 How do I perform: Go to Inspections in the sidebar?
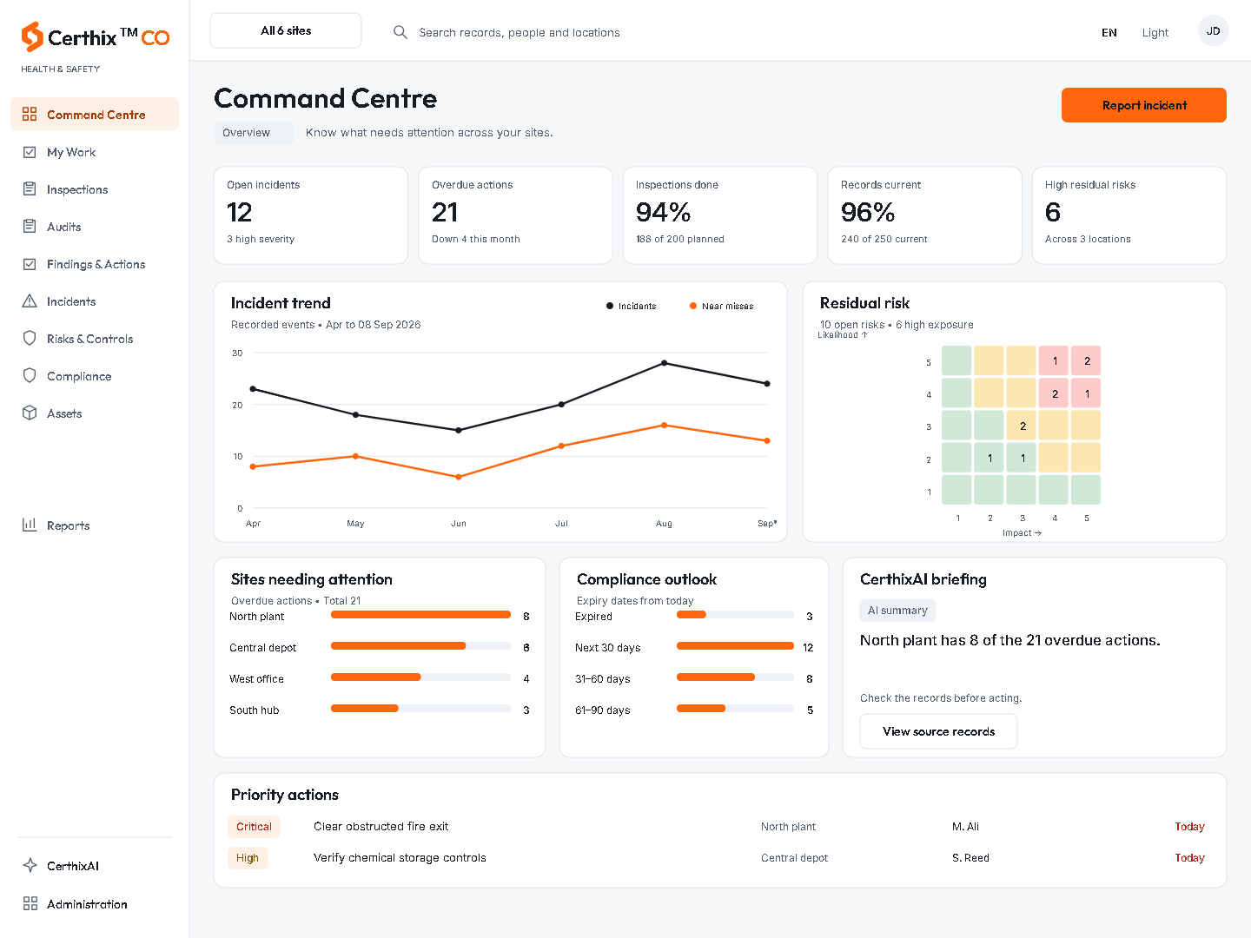pos(95,189)
